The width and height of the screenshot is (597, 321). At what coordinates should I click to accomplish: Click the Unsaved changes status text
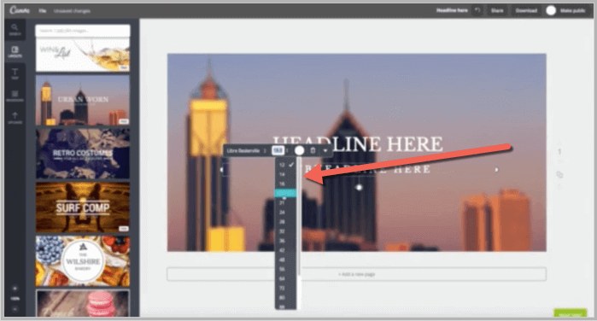(x=72, y=11)
